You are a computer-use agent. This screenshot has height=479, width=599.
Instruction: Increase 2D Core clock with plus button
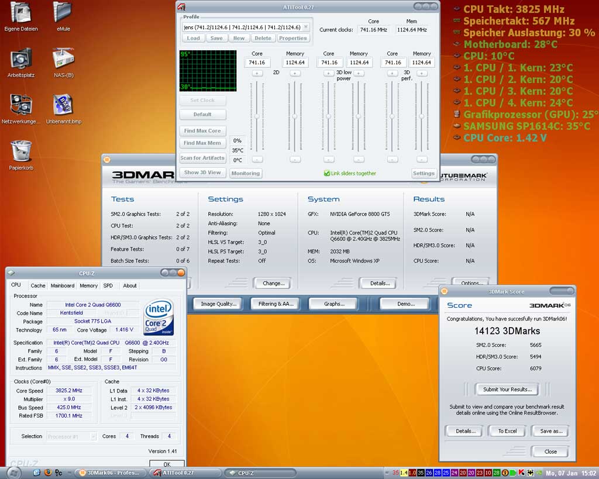pyautogui.click(x=257, y=73)
